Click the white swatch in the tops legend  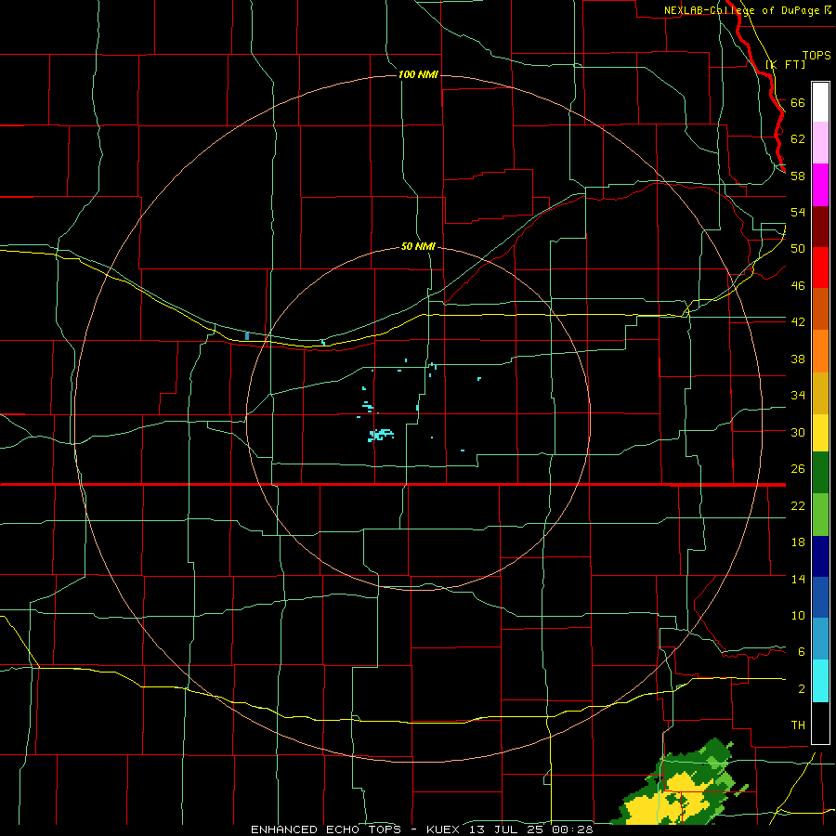coord(820,102)
